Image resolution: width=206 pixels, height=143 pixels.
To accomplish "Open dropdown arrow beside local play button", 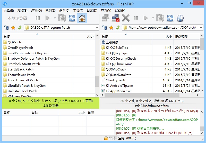I will 55,18.
